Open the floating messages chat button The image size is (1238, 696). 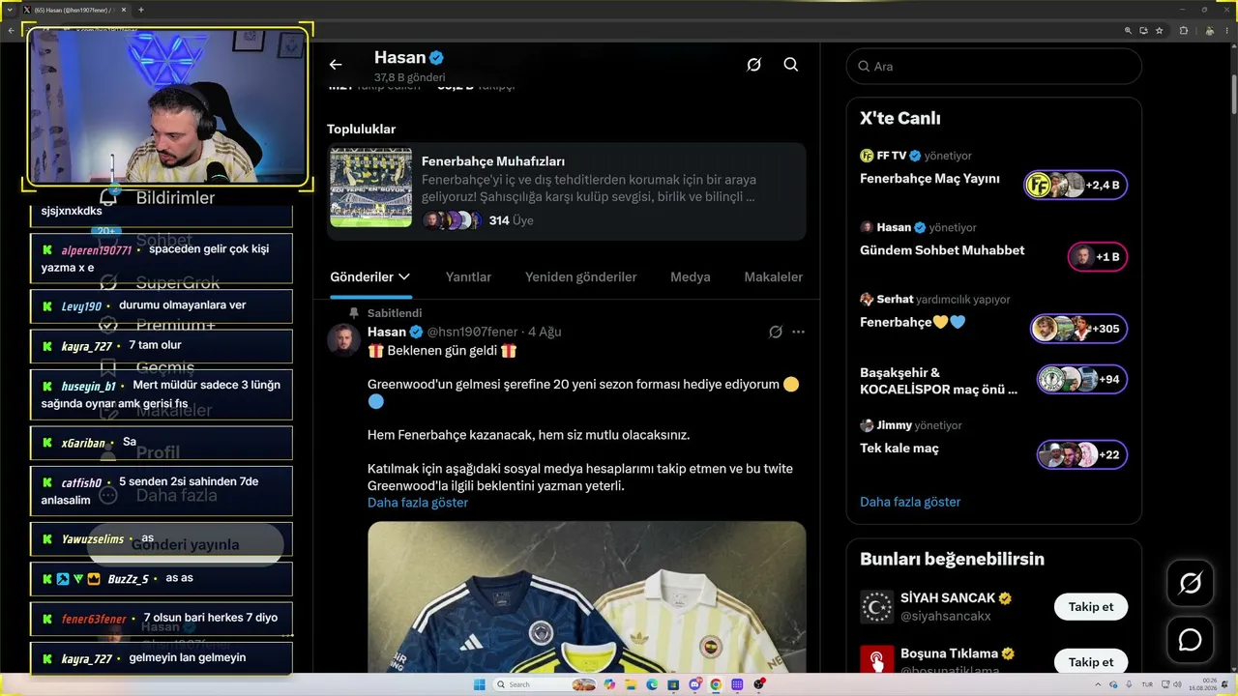point(1190,640)
